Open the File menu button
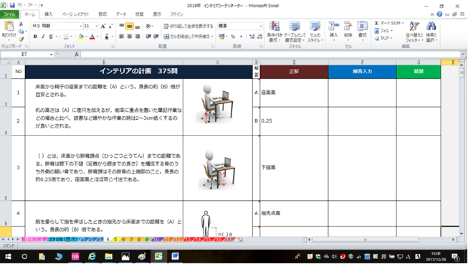The width and height of the screenshot is (468, 264). 9,14
